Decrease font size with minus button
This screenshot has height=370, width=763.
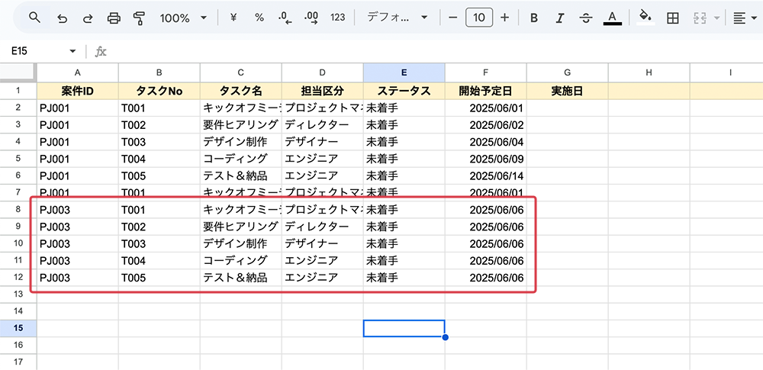[x=453, y=18]
